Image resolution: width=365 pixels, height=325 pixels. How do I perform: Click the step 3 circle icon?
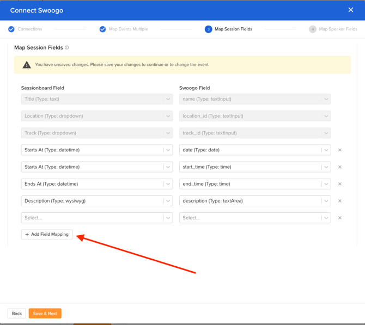208,29
